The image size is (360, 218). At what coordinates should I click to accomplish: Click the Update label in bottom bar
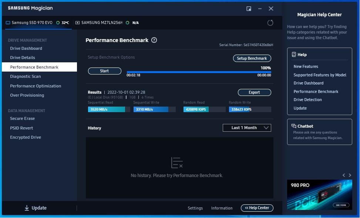tap(39, 208)
